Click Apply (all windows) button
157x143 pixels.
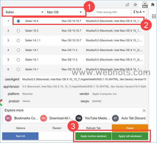[130, 136]
